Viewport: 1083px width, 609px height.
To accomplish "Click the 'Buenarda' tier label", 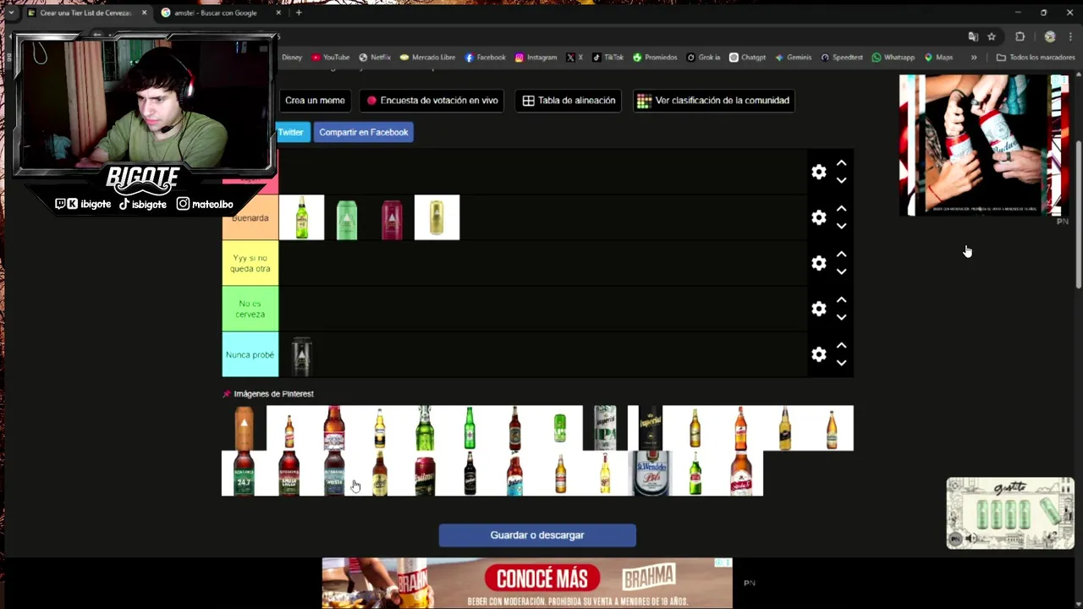I will coord(250,217).
